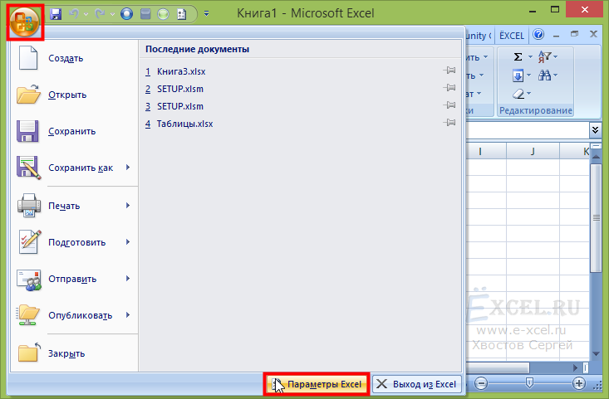The height and width of the screenshot is (399, 609).
Task: Choose Создать from the Office menu
Action: pyautogui.click(x=74, y=59)
